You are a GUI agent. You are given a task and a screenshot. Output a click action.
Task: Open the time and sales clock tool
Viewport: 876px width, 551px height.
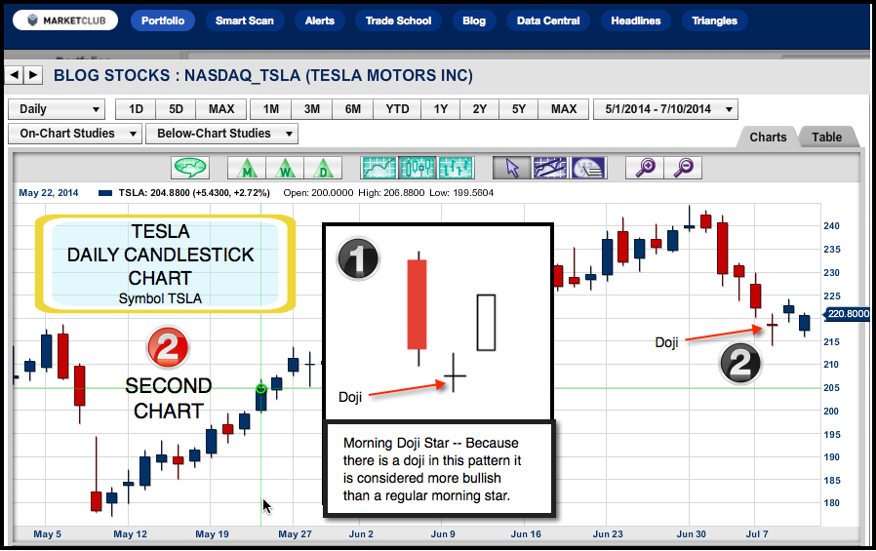click(588, 168)
